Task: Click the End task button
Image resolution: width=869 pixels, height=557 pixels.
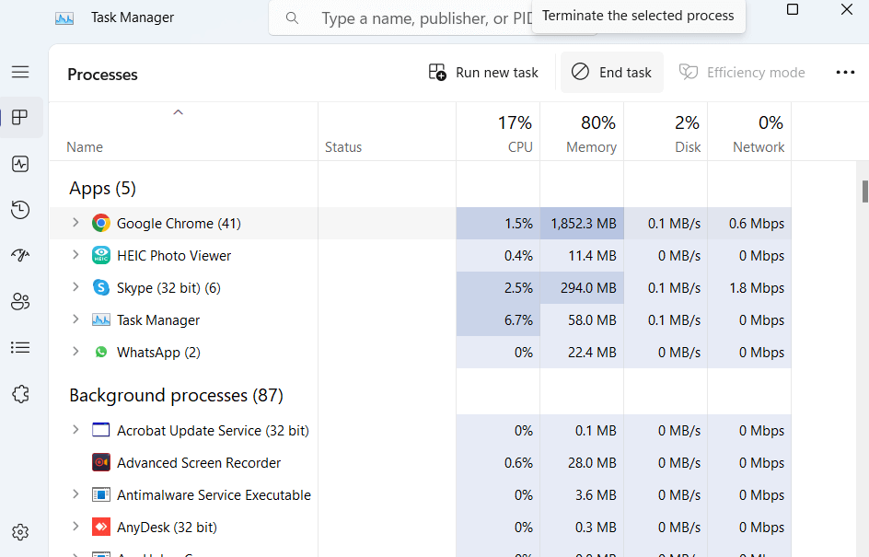Action: tap(612, 73)
